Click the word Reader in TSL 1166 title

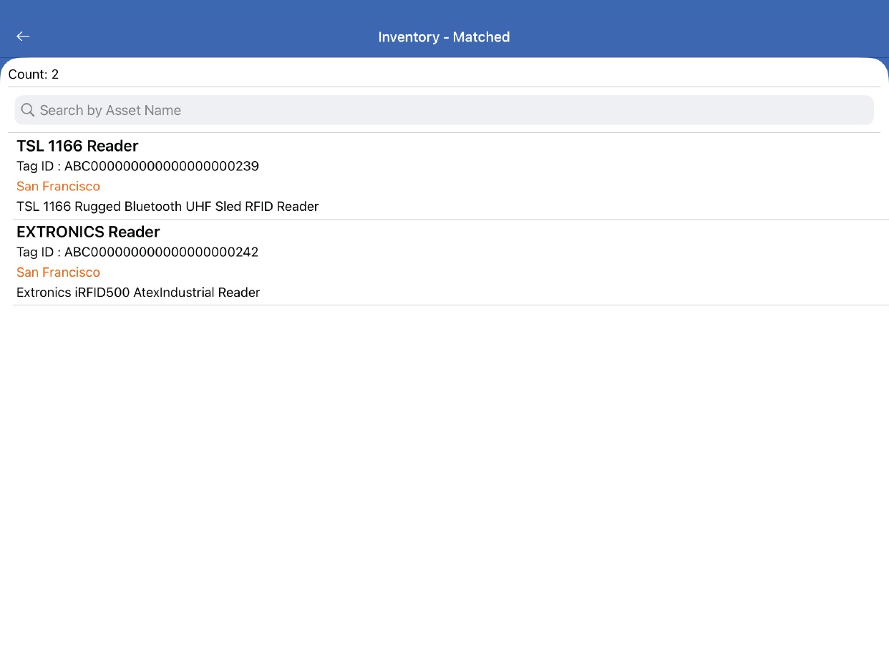pyautogui.click(x=112, y=146)
